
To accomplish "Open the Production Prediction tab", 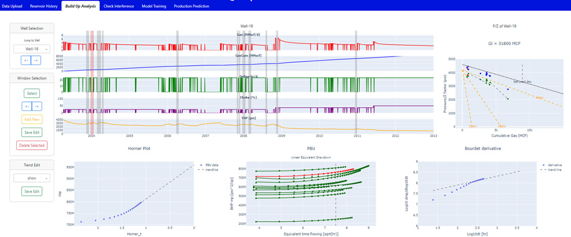I will [192, 6].
